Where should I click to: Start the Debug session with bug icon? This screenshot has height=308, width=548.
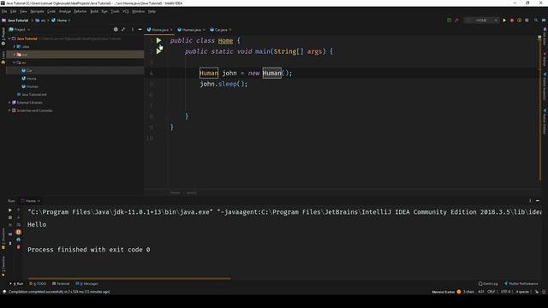pyautogui.click(x=512, y=21)
